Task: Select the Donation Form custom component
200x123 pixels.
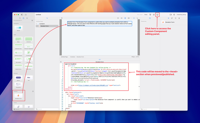Action: pyautogui.click(x=18, y=96)
